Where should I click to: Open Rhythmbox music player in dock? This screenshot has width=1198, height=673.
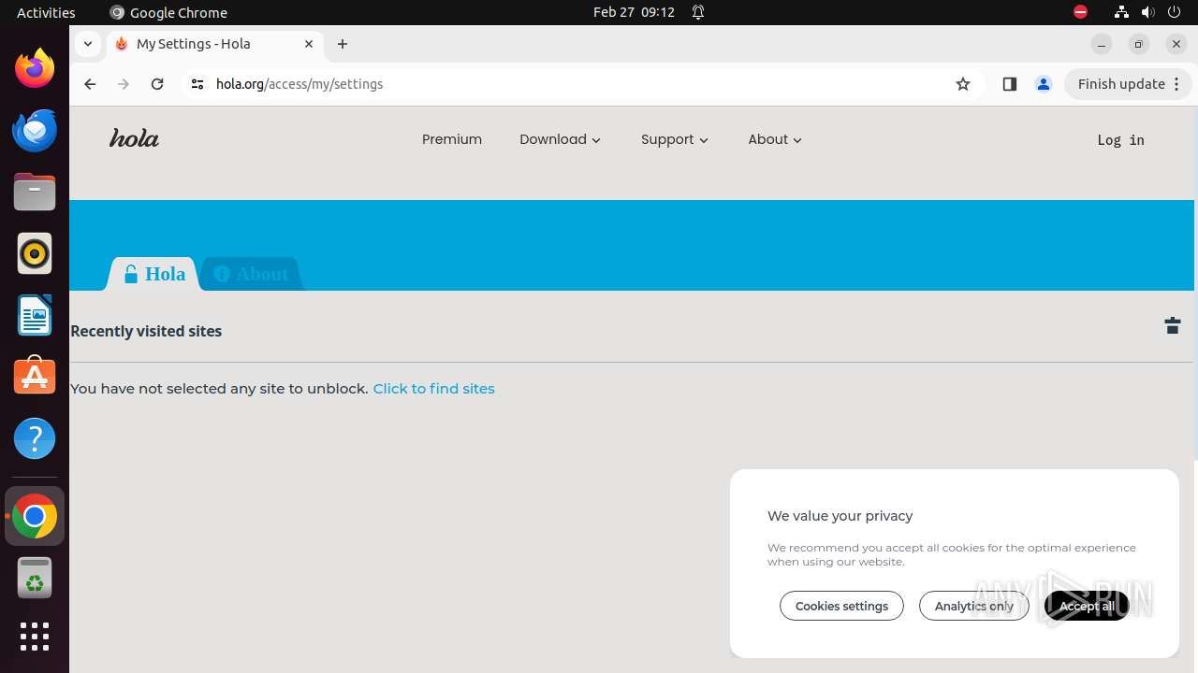click(x=35, y=253)
